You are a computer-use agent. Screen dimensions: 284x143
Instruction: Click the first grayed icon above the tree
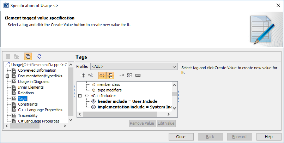click(x=8, y=56)
